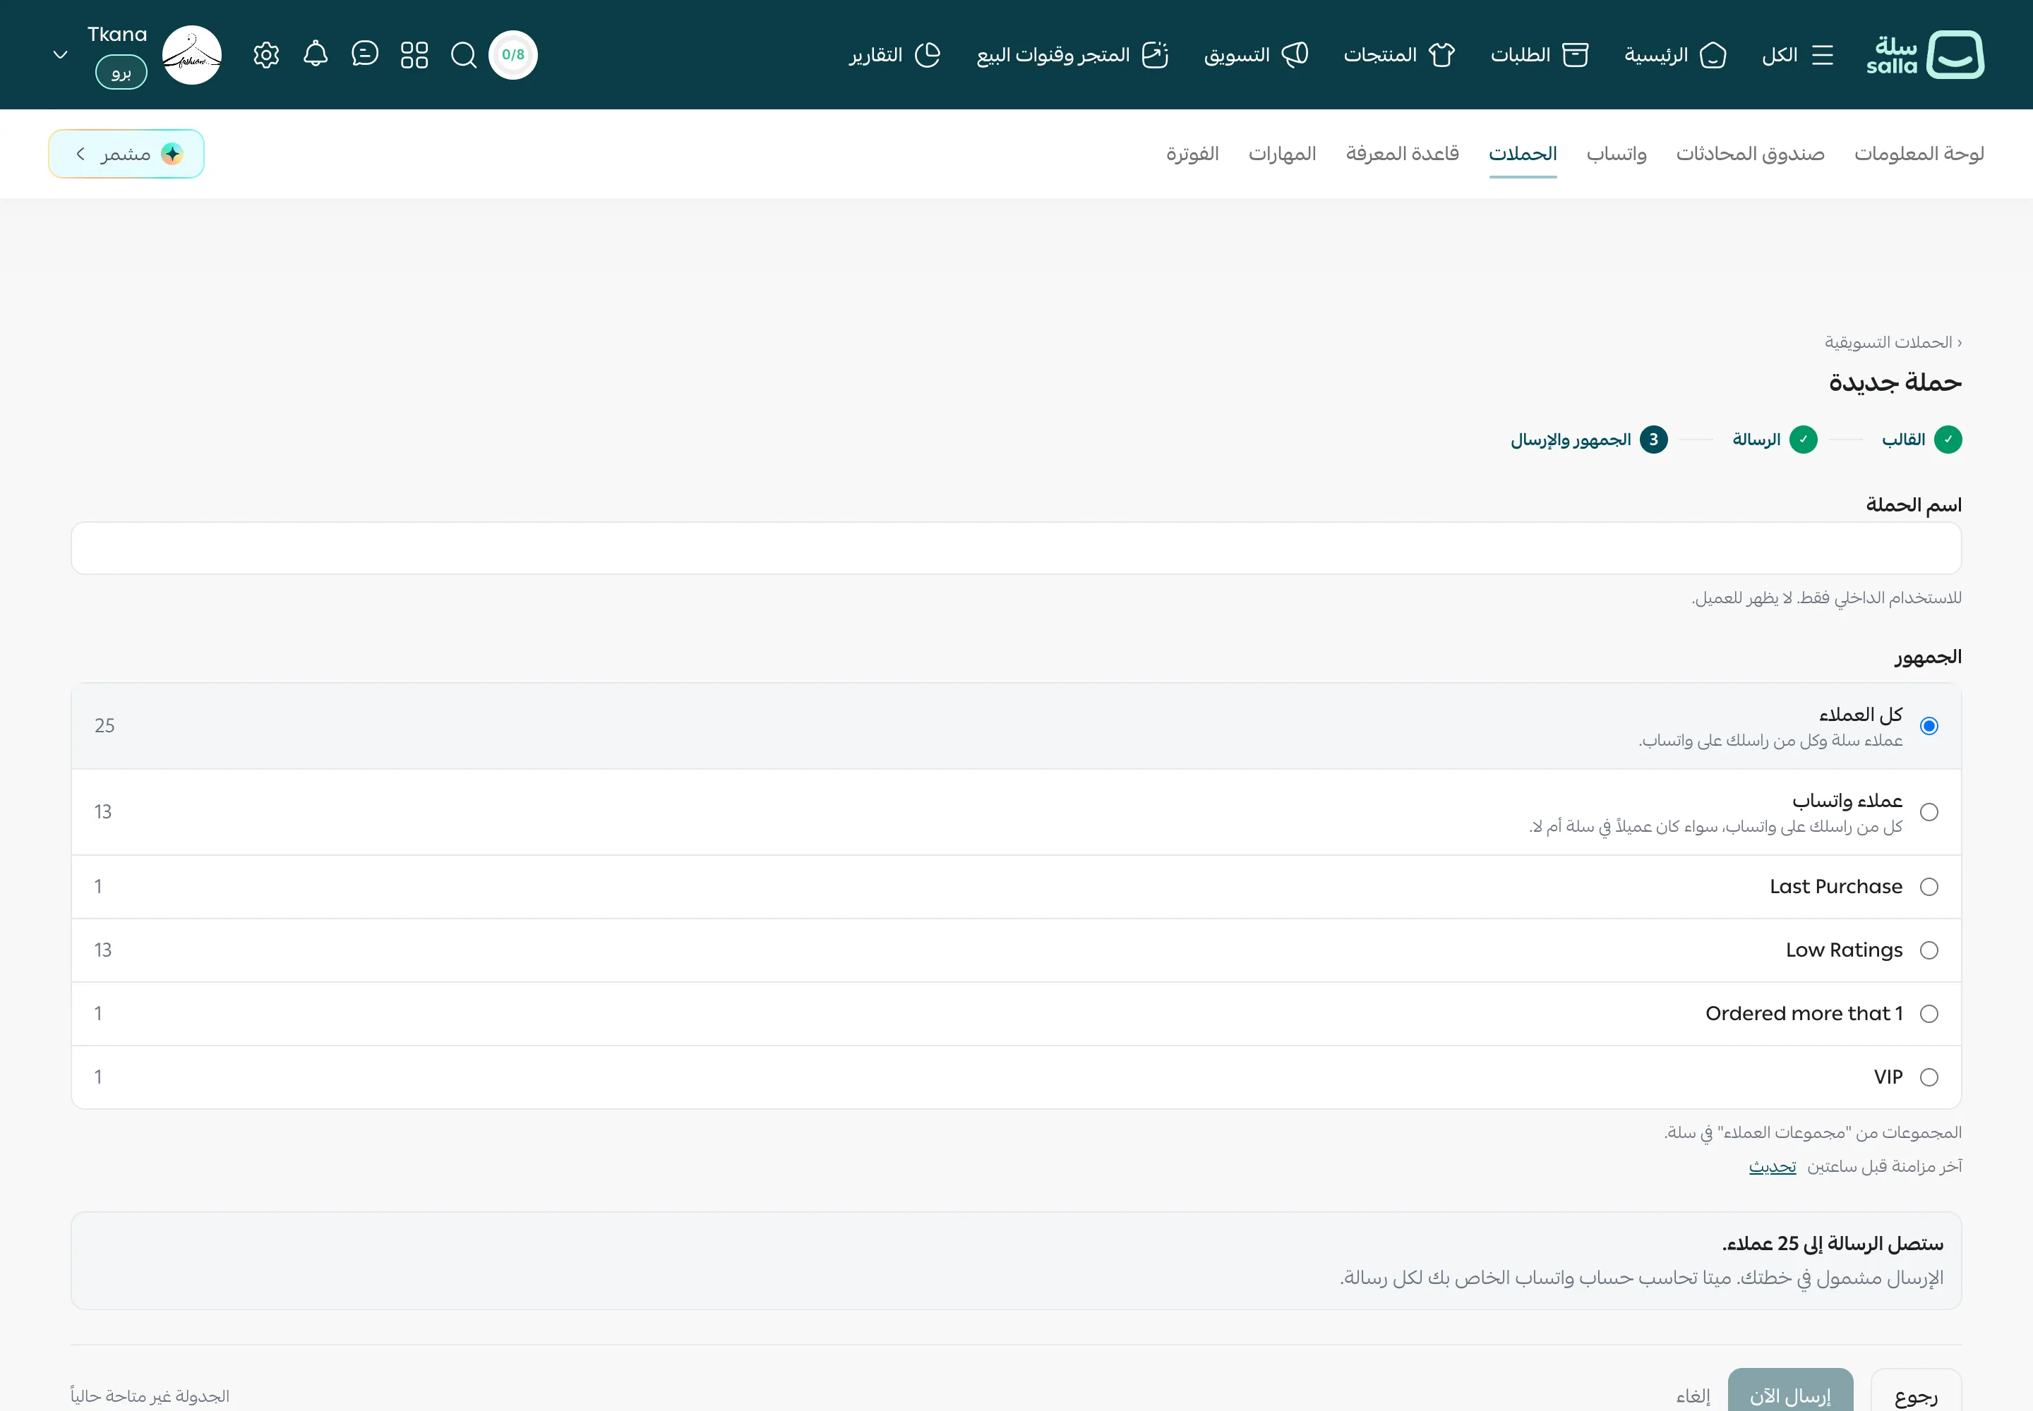2033x1411 pixels.
Task: Go to completed القالب step checkmark
Action: point(1948,440)
